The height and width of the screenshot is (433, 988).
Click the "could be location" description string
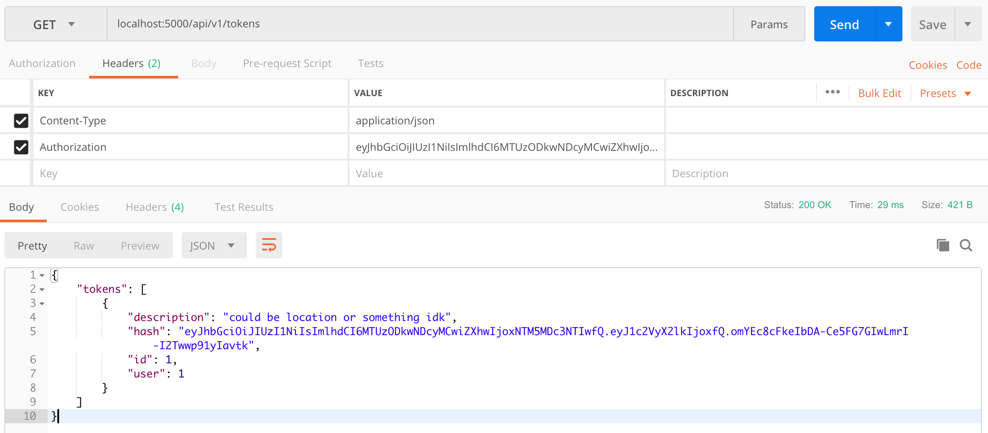click(337, 317)
